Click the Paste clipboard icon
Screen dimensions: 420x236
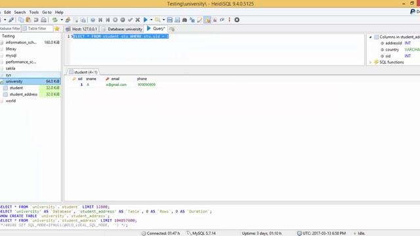click(28, 20)
